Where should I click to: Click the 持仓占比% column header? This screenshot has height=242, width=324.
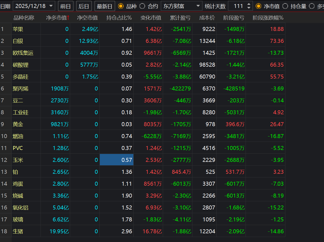point(119,18)
